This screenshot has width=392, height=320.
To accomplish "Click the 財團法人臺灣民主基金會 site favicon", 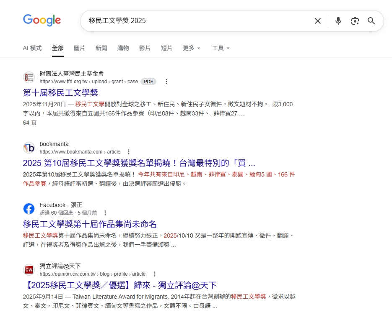I will pyautogui.click(x=29, y=77).
